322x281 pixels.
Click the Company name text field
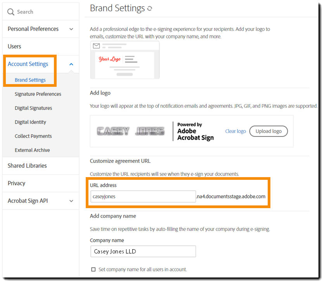click(143, 252)
